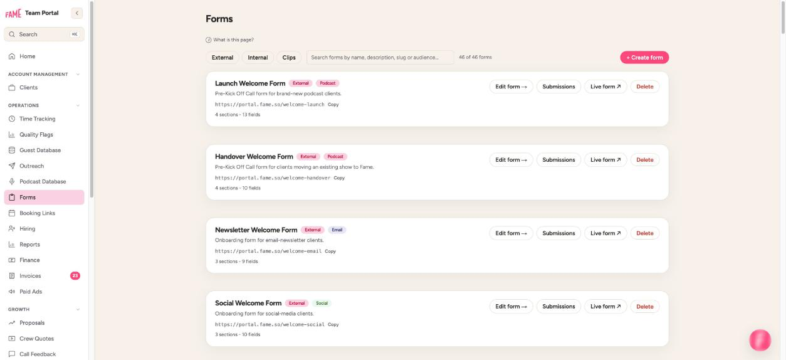Image resolution: width=786 pixels, height=360 pixels.
Task: Click the Podcast tag on Handover Welcome Form
Action: click(335, 157)
